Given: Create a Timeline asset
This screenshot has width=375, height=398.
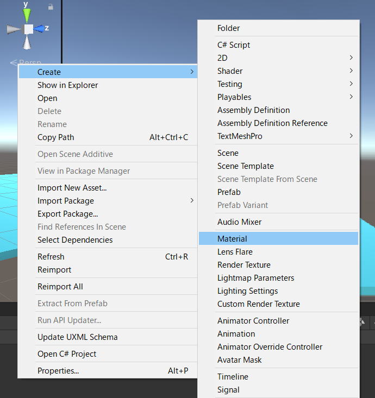Looking at the screenshot, I should point(278,376).
